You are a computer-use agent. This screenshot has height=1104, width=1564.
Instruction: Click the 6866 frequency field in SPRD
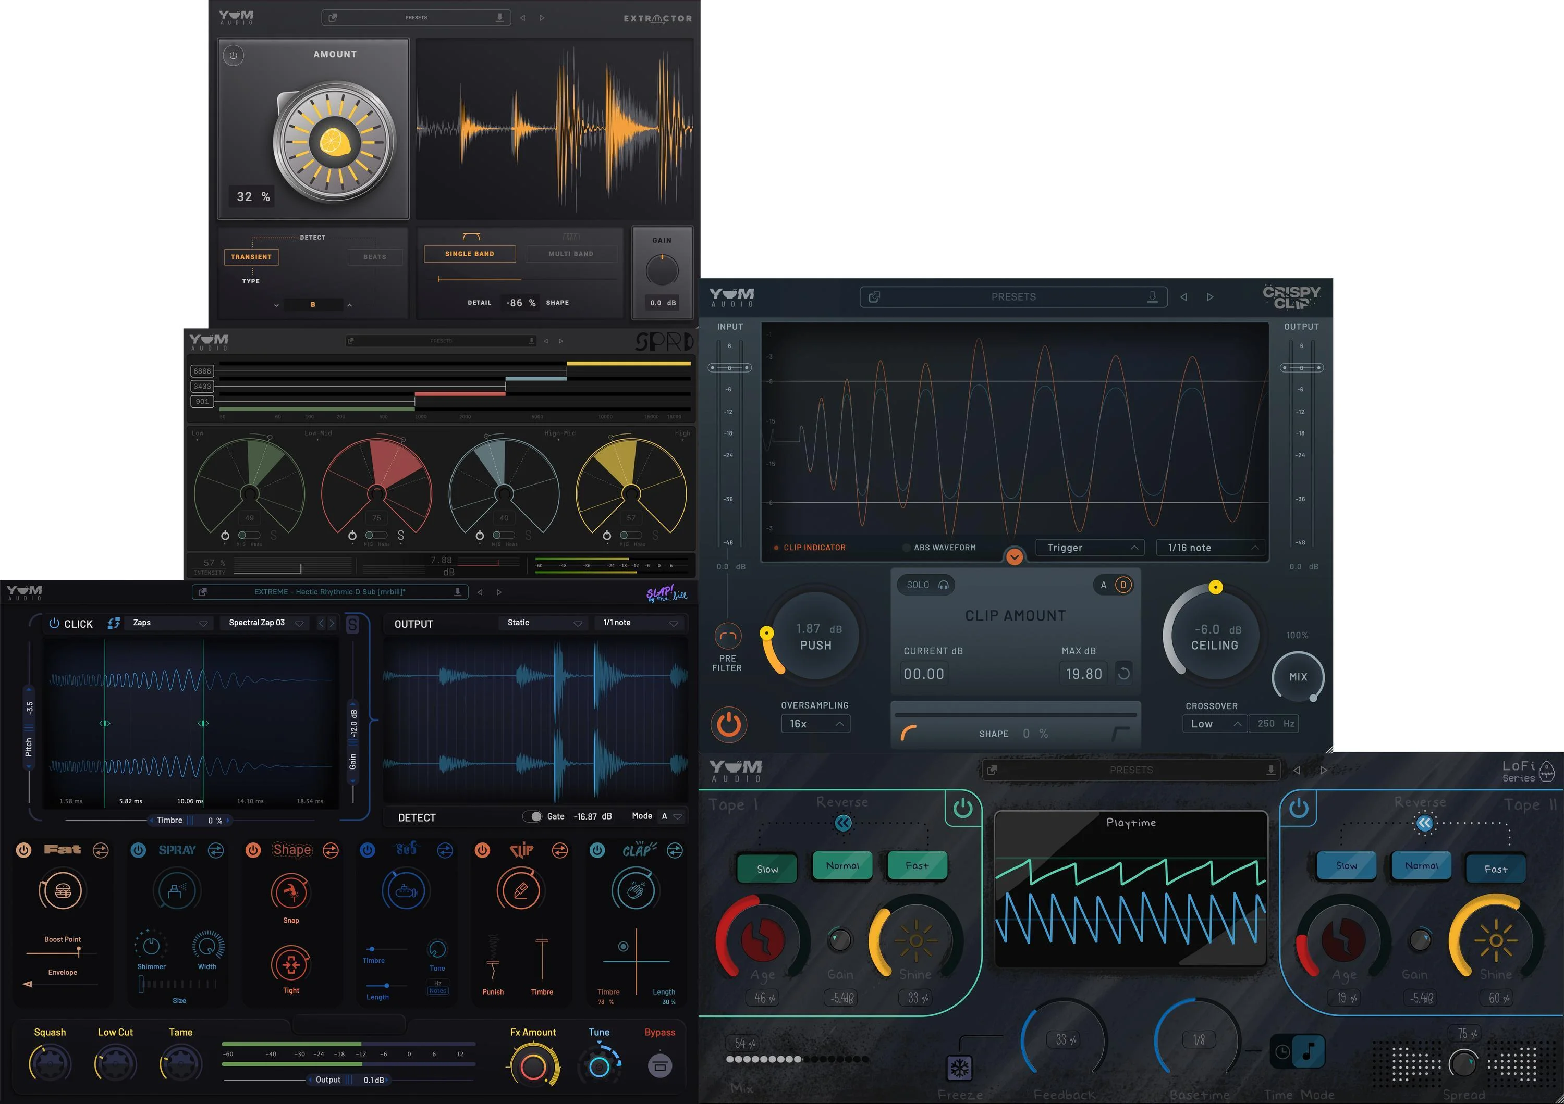pyautogui.click(x=202, y=371)
